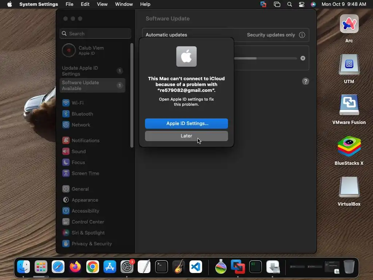
Task: Open the View menu
Action: pyautogui.click(x=102, y=4)
